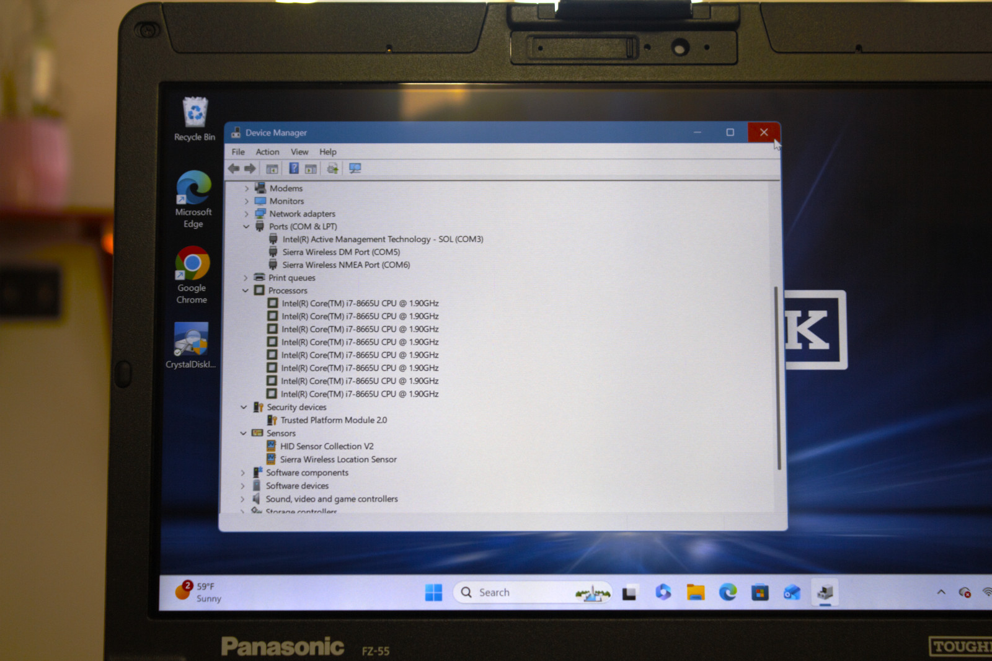Open Recycle Bin desktop icon
Image resolution: width=992 pixels, height=661 pixels.
pyautogui.click(x=195, y=120)
